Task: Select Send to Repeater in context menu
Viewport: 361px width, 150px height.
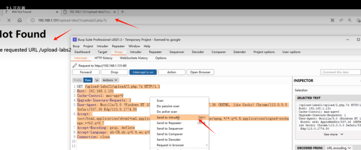Action: (x=179, y=123)
